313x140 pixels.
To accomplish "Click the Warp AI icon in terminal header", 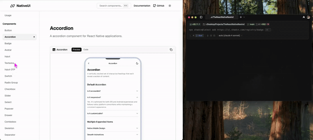I will click(x=304, y=17).
